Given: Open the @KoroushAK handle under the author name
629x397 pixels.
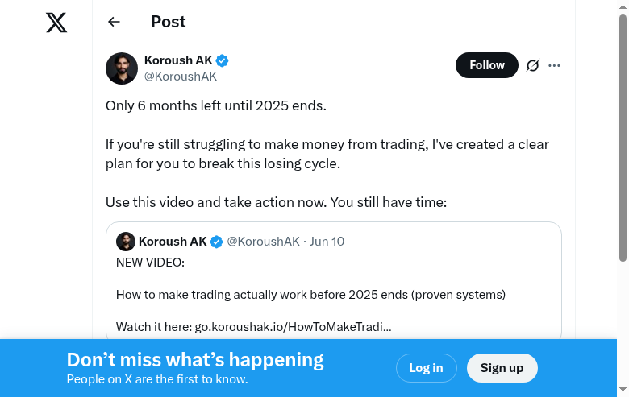Looking at the screenshot, I should [x=180, y=77].
